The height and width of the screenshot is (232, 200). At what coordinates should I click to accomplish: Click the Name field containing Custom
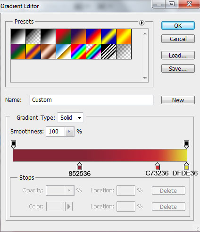click(x=92, y=100)
